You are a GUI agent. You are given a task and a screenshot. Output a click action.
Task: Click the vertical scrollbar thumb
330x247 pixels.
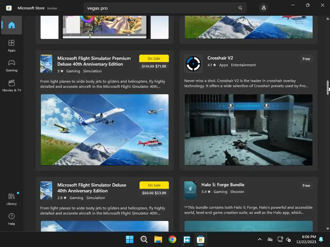[328, 87]
